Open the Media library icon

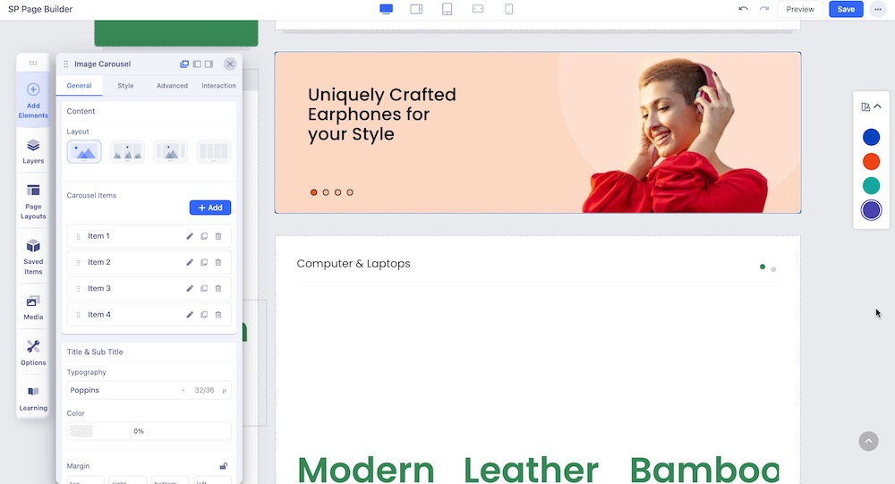coord(33,307)
